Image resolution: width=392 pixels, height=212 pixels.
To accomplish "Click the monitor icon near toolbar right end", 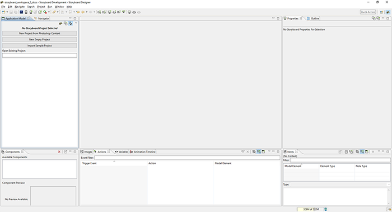I will tap(129, 12).
